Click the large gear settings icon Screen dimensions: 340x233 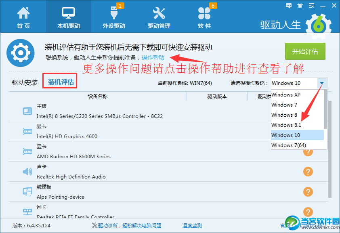(x=20, y=52)
